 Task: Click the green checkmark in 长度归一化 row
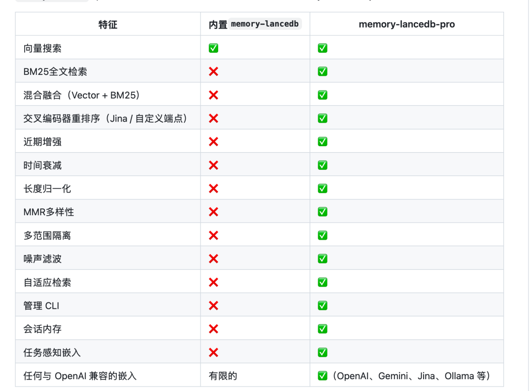[x=323, y=189]
